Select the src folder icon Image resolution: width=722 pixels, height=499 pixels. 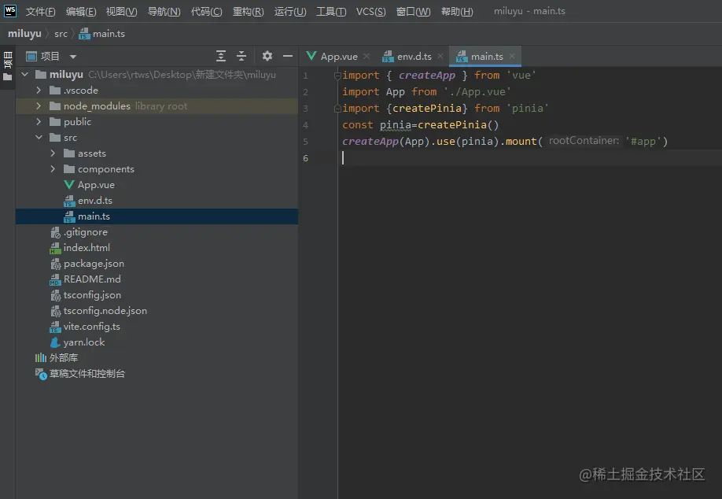point(55,137)
